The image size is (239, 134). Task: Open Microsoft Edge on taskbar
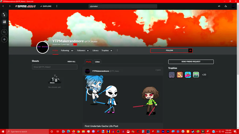(68, 132)
